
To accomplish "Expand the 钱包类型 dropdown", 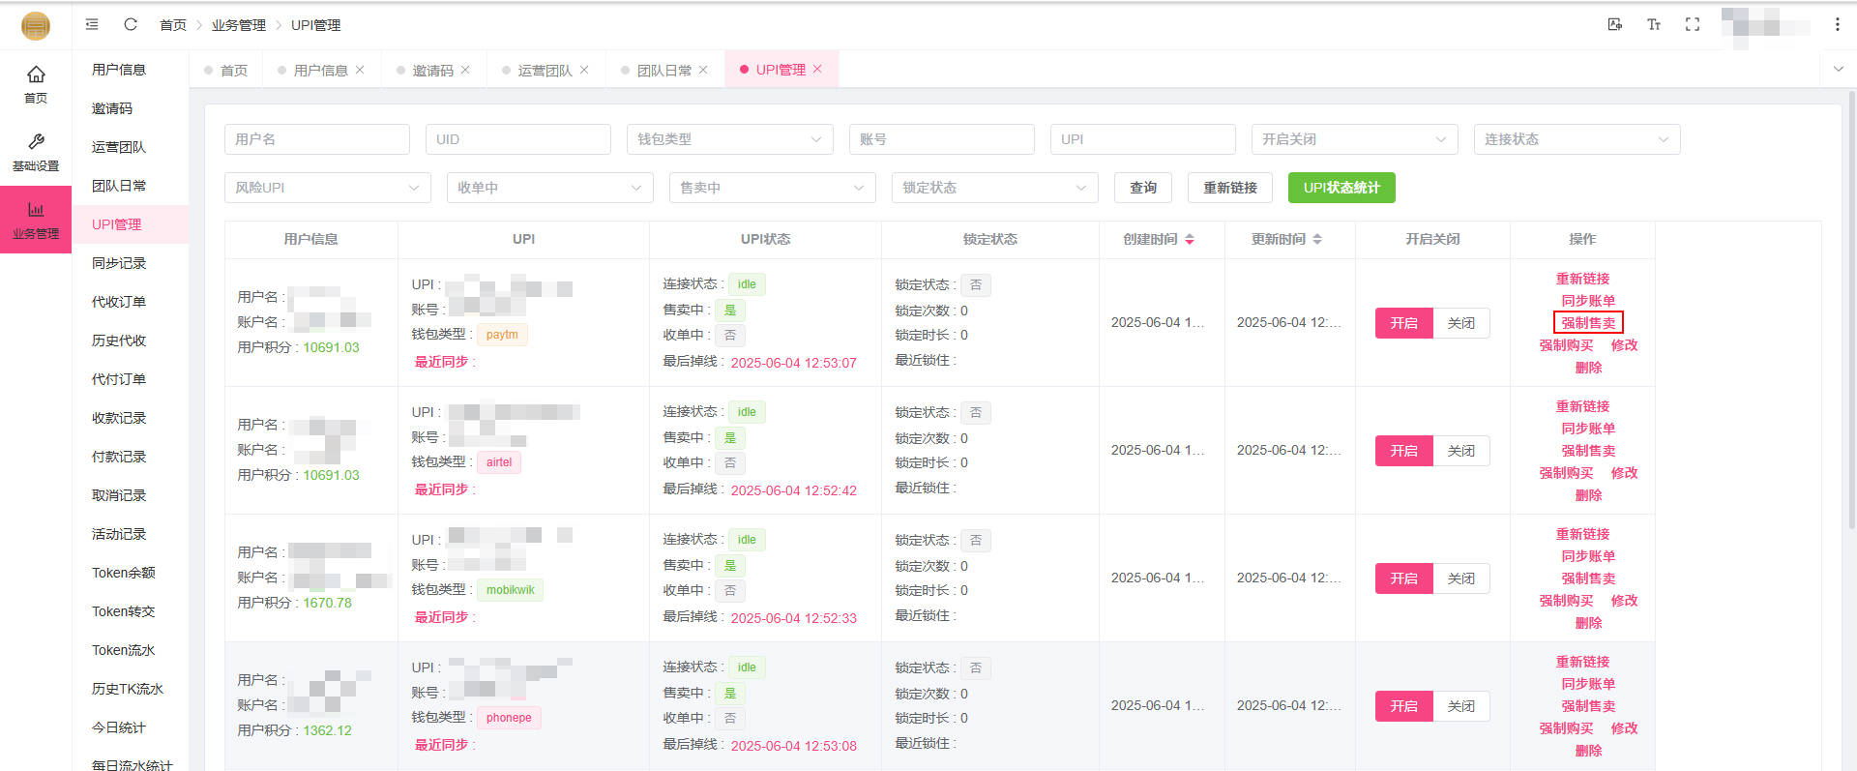I will point(729,139).
